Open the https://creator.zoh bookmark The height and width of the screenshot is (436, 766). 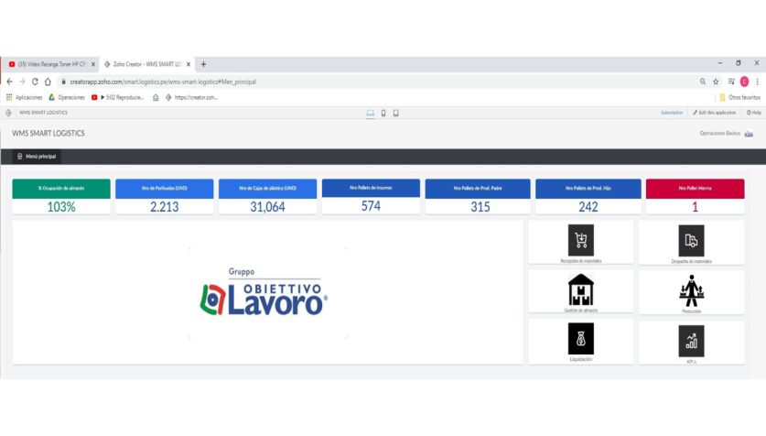(x=191, y=97)
